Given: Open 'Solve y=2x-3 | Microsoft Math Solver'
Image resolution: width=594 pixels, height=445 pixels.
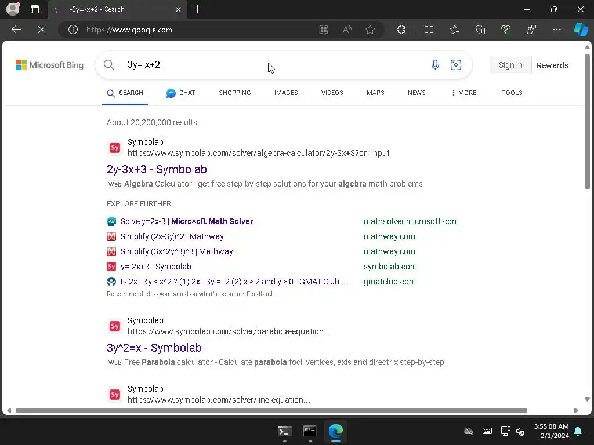Looking at the screenshot, I should tap(187, 222).
